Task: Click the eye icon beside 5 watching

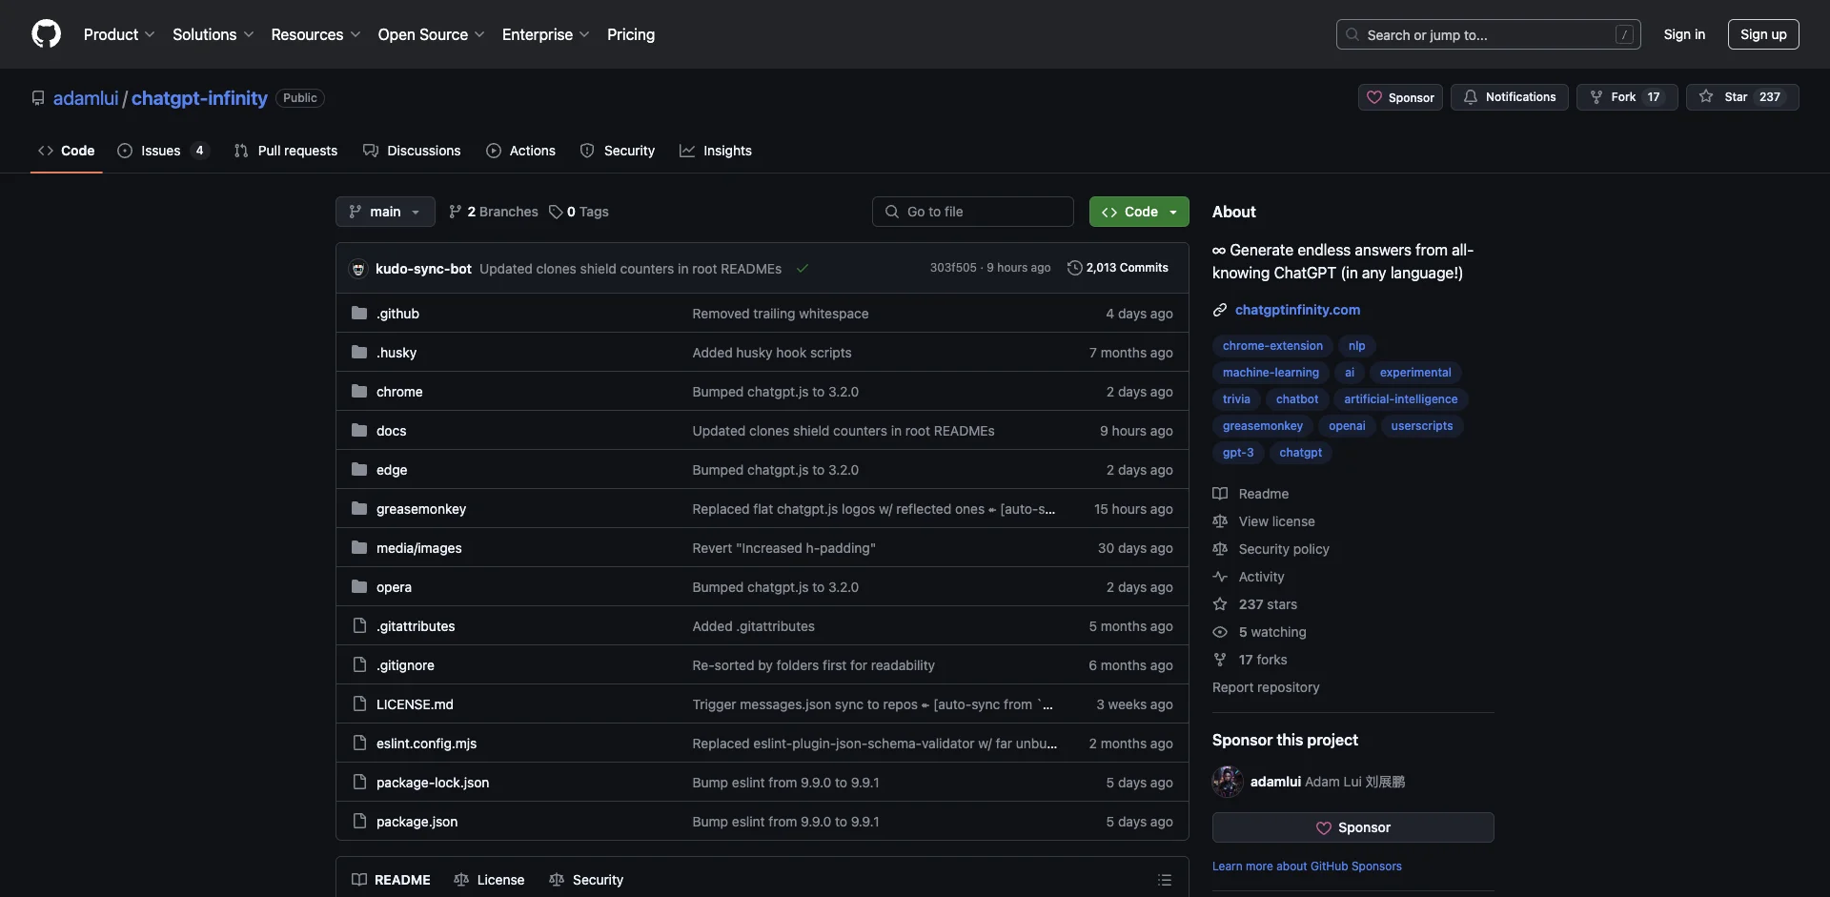Action: coord(1220,631)
